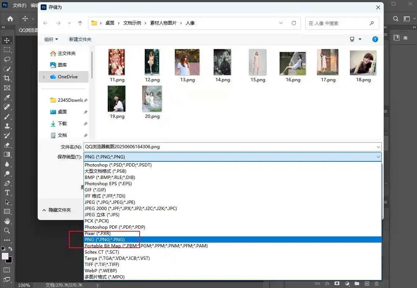Select the Blur tool
Image resolution: width=417 pixels, height=288 pixels.
point(7,164)
